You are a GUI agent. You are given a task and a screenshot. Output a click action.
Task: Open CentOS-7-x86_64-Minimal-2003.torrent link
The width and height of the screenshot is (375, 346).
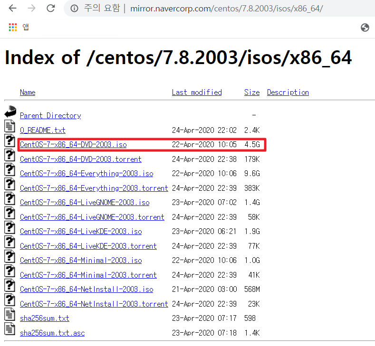[88, 275]
